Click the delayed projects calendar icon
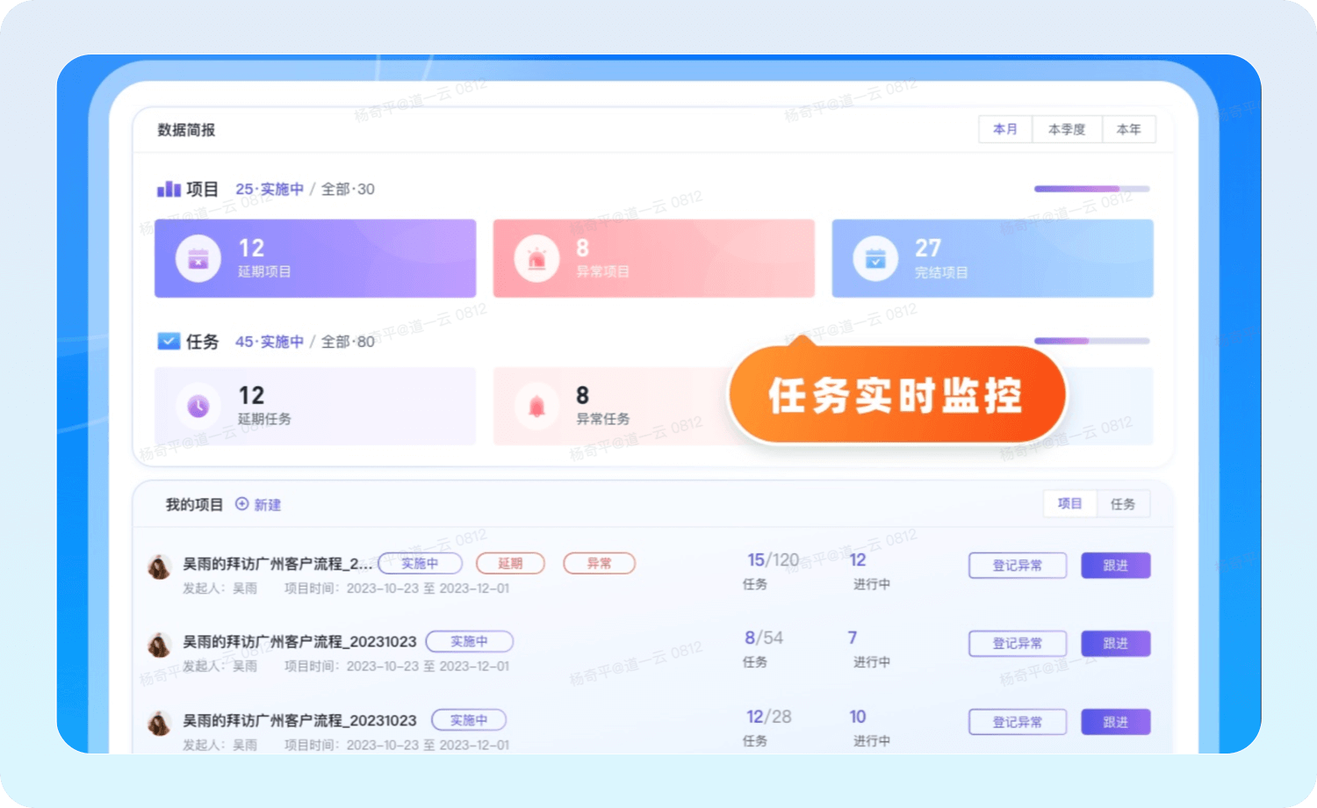The image size is (1317, 808). [198, 259]
